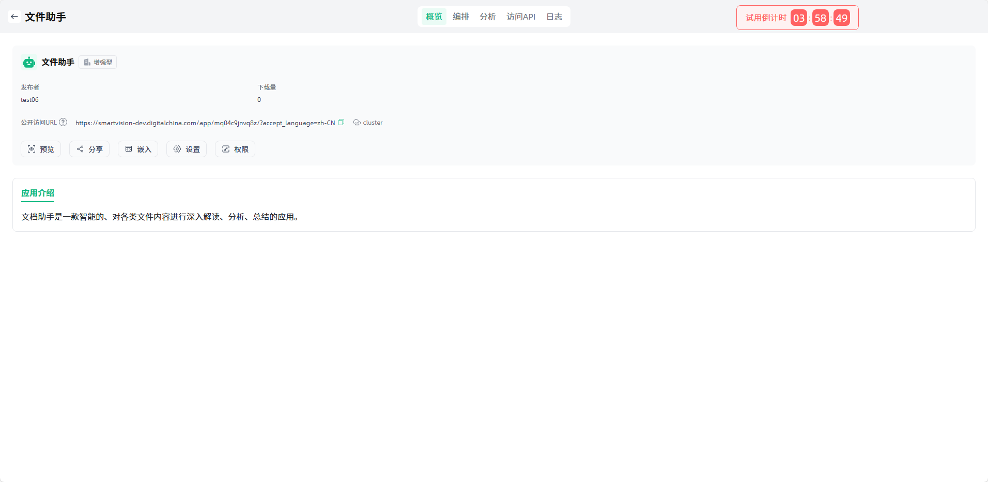View the 日志 logs tab
The height and width of the screenshot is (482, 988).
554,17
